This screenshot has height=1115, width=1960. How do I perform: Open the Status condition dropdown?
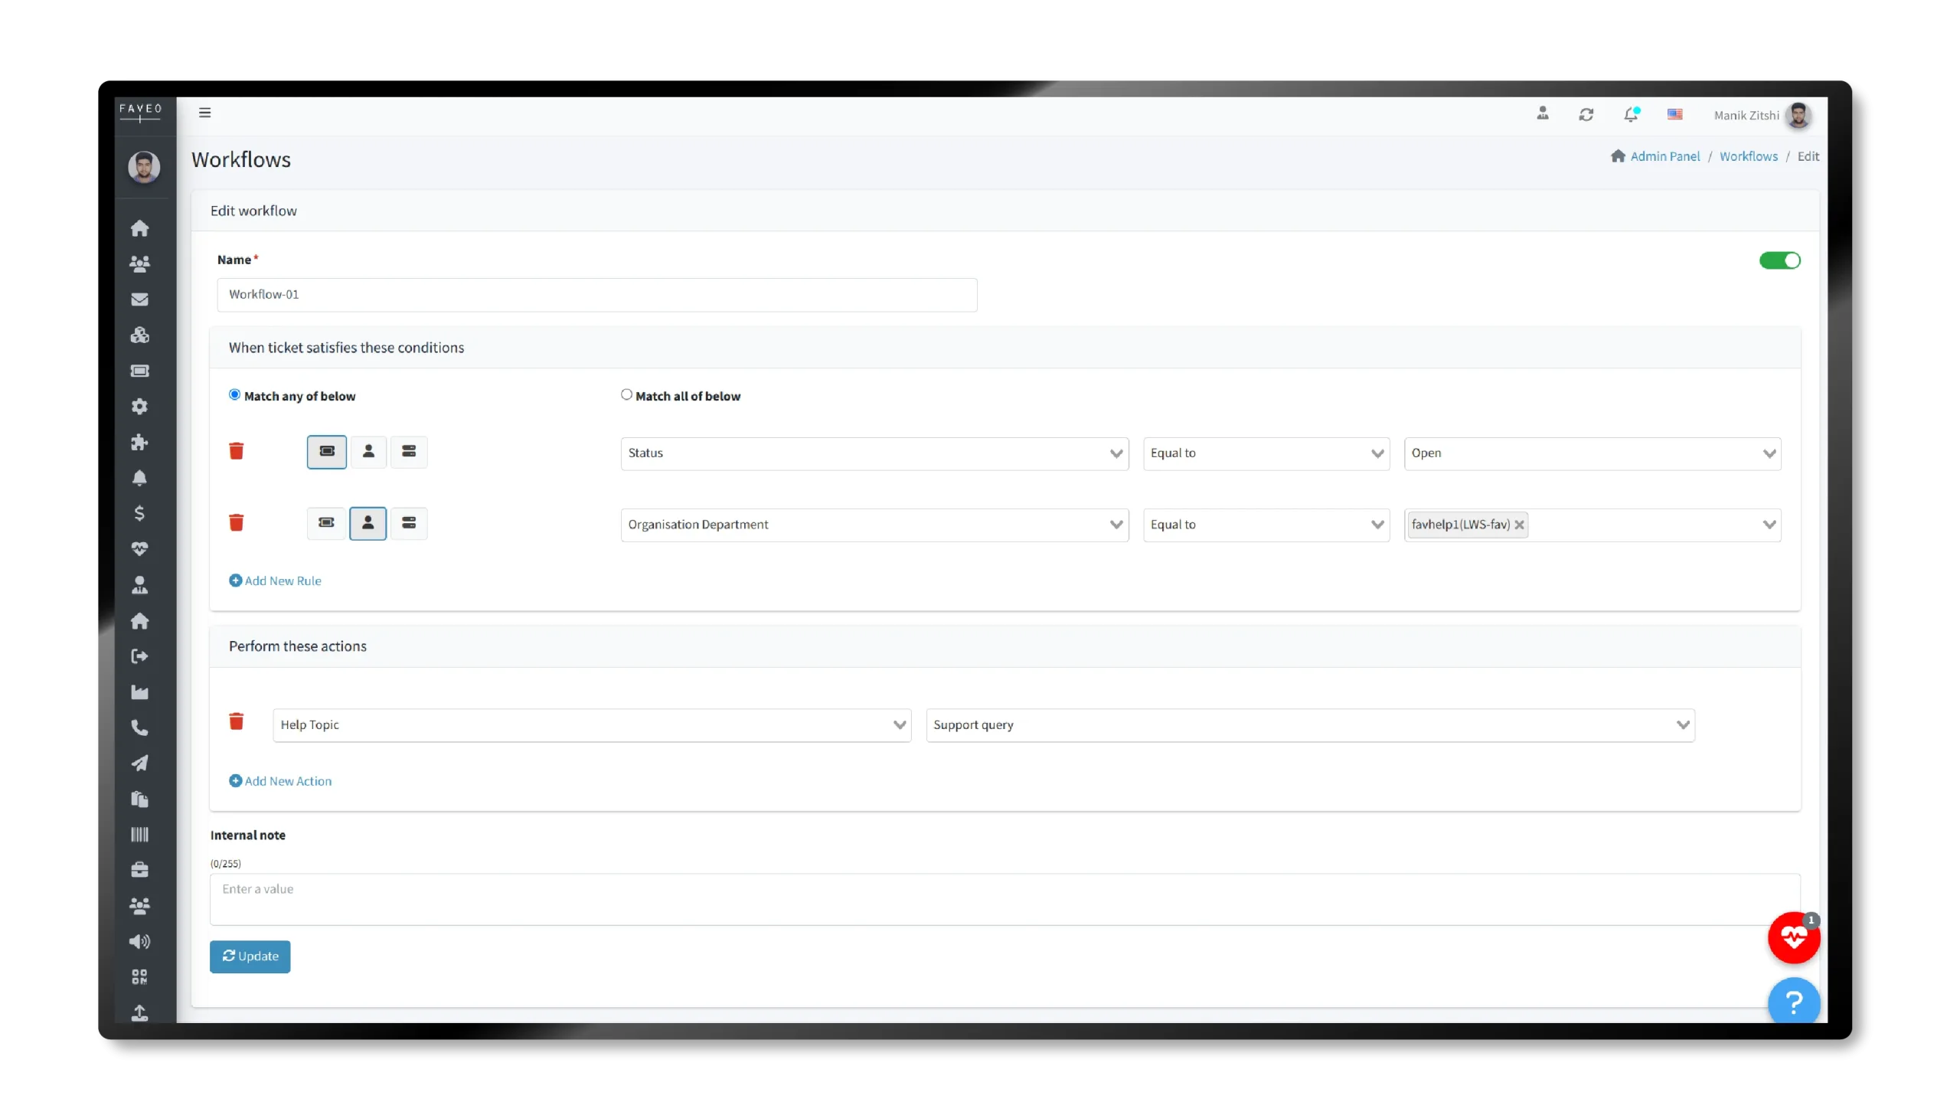coord(874,453)
